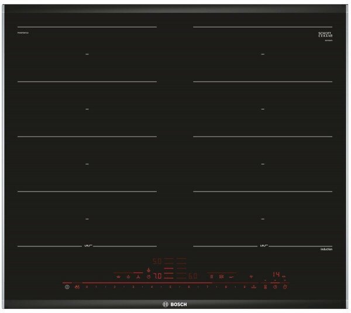Activate the childproof lock icon
The width and height of the screenshot is (351, 313).
[x=77, y=287]
